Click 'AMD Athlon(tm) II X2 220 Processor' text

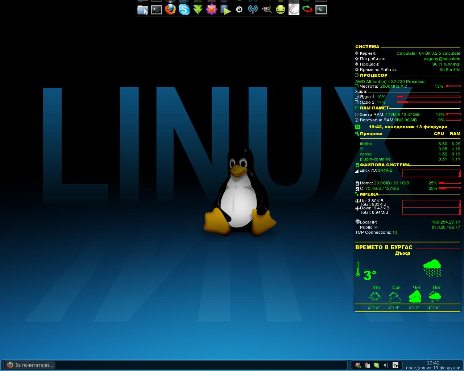(x=390, y=82)
